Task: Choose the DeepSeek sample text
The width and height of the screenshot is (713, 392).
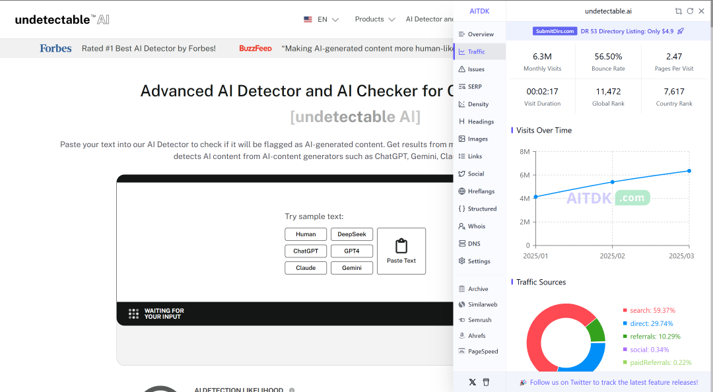Action: click(x=351, y=234)
